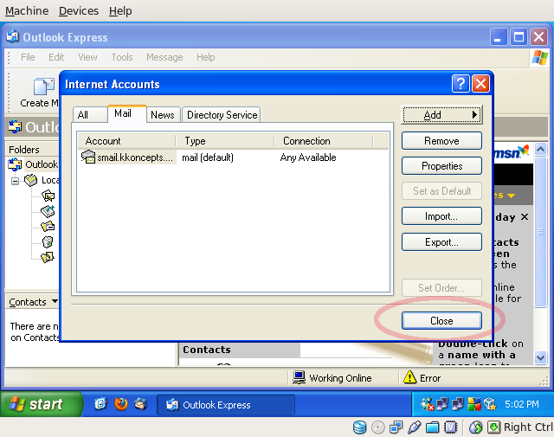Image resolution: width=554 pixels, height=437 pixels.
Task: Sort by the Connection column header
Action: click(x=324, y=140)
